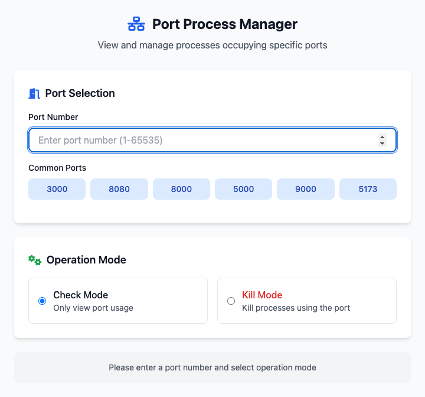Click the 'Only view port usage' description
This screenshot has width=425, height=397.
click(x=93, y=308)
